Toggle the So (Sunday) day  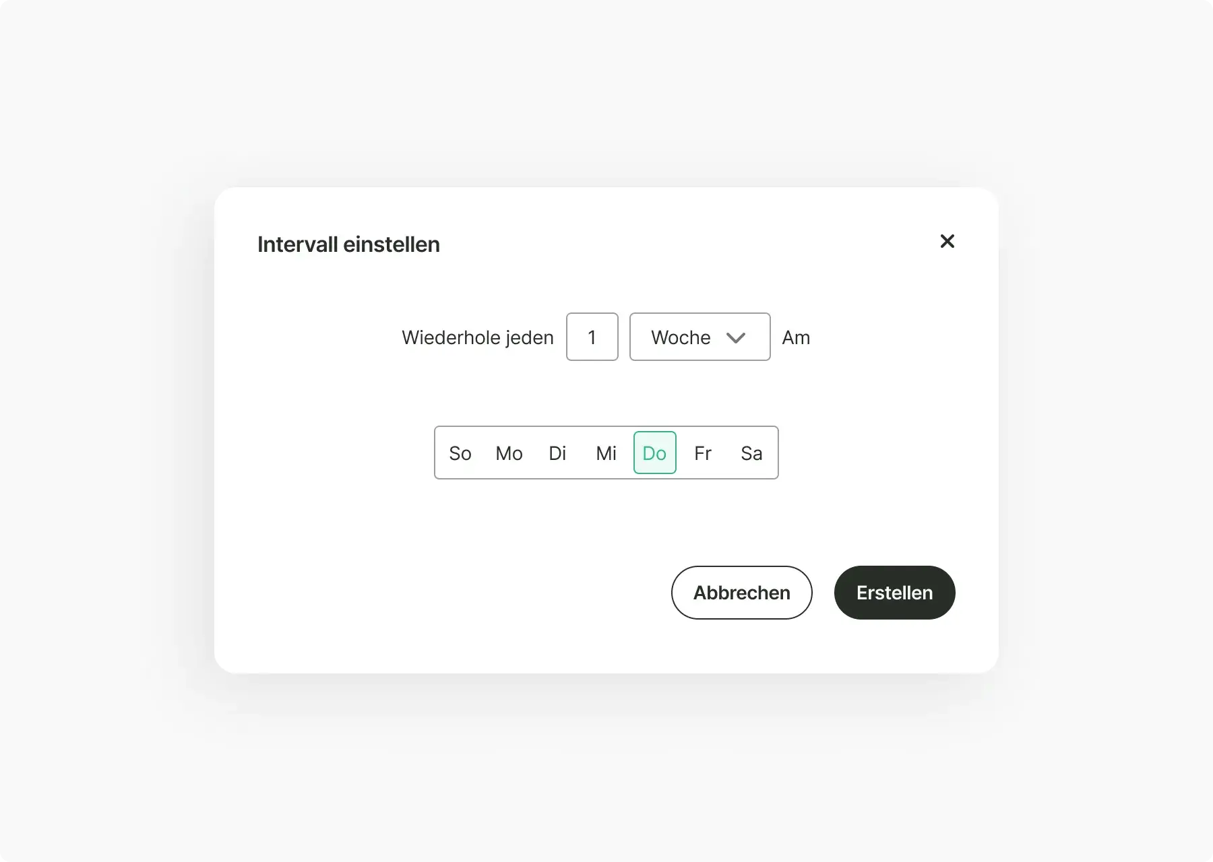[x=460, y=453]
